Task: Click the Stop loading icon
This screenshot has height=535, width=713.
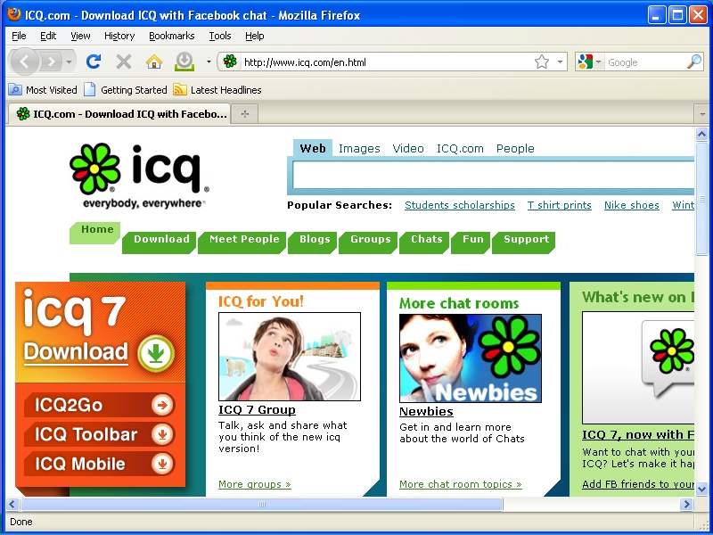Action: pyautogui.click(x=124, y=62)
